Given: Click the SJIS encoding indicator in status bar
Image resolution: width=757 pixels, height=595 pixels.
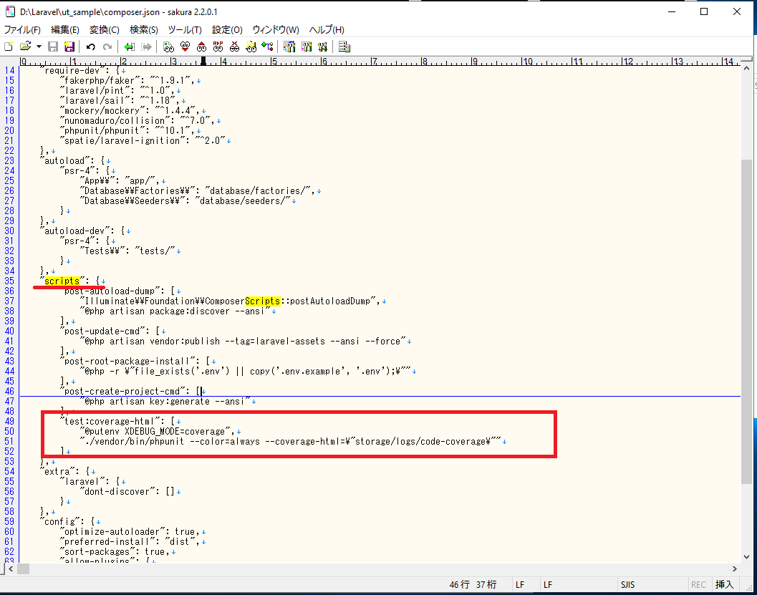Looking at the screenshot, I should pyautogui.click(x=627, y=584).
